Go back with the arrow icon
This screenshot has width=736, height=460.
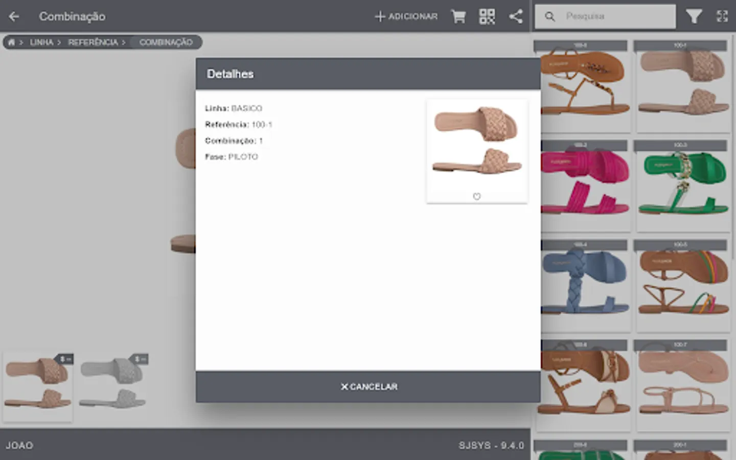tap(14, 16)
